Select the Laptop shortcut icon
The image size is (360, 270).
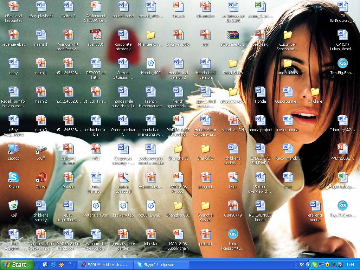[x=13, y=149]
